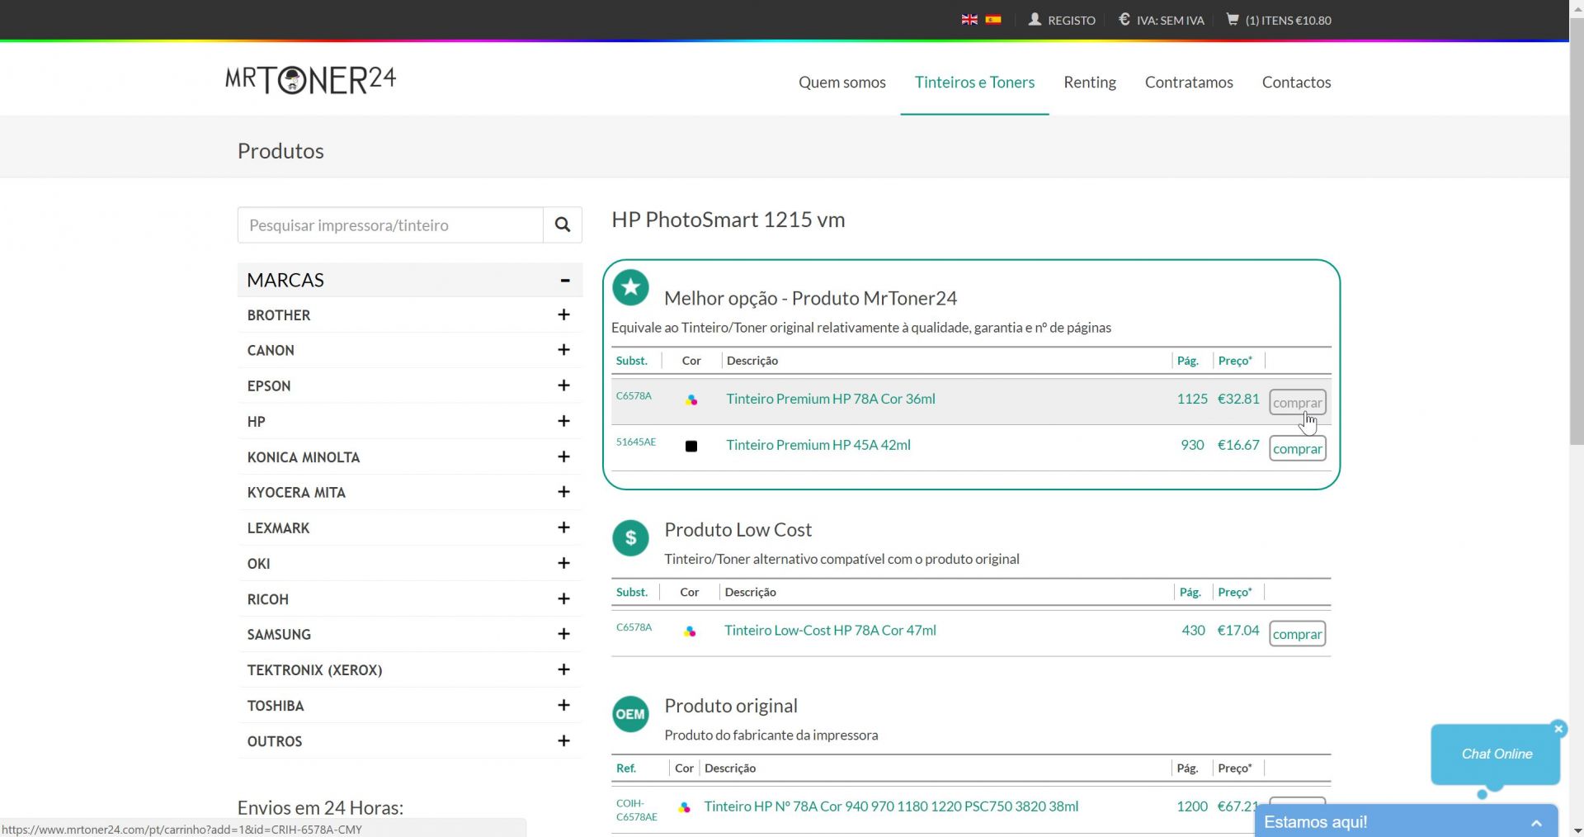This screenshot has width=1584, height=837.
Task: Click the MrToner24 logo
Action: coord(310,80)
